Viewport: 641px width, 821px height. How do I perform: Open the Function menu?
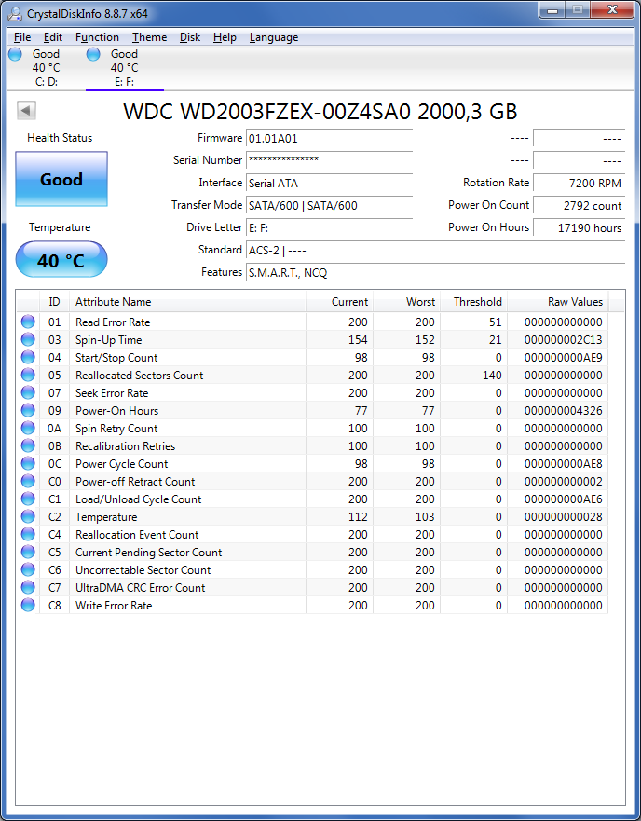pos(97,37)
